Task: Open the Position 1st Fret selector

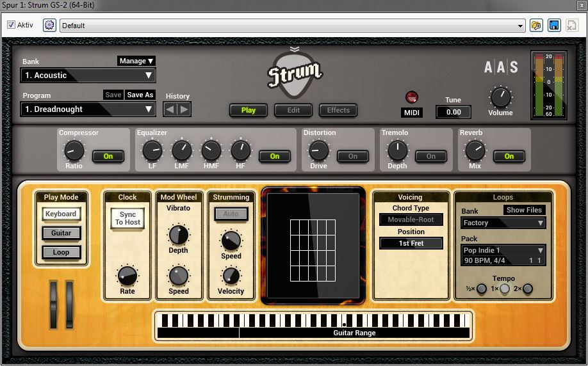Action: (411, 244)
